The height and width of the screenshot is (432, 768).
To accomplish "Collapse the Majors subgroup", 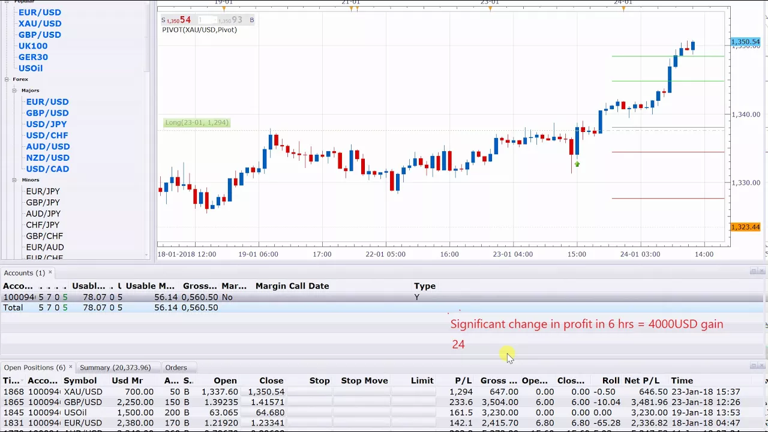I will 14,91.
